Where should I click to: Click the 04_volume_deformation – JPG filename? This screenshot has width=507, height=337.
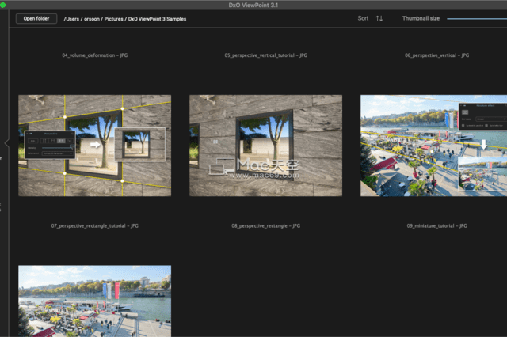pos(95,55)
